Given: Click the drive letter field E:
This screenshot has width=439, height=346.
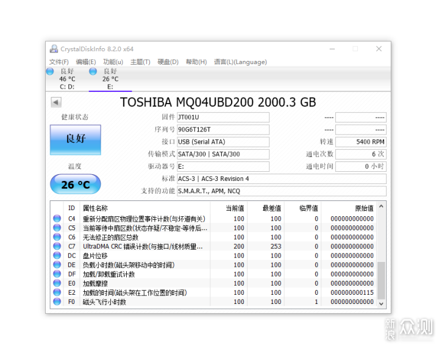Looking at the screenshot, I should [x=223, y=166].
